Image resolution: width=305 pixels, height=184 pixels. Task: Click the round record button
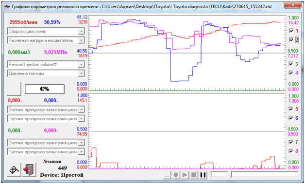[x=176, y=175]
